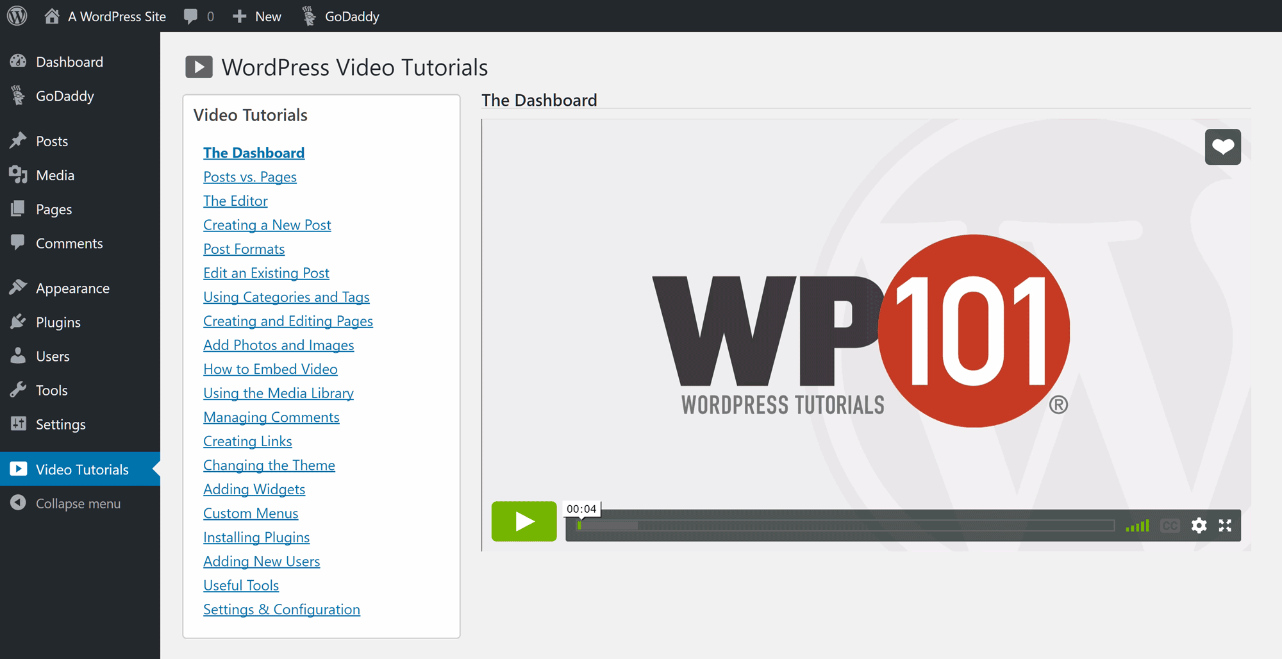Open Add Photos and Images tutorial
The height and width of the screenshot is (659, 1282).
pyautogui.click(x=279, y=345)
